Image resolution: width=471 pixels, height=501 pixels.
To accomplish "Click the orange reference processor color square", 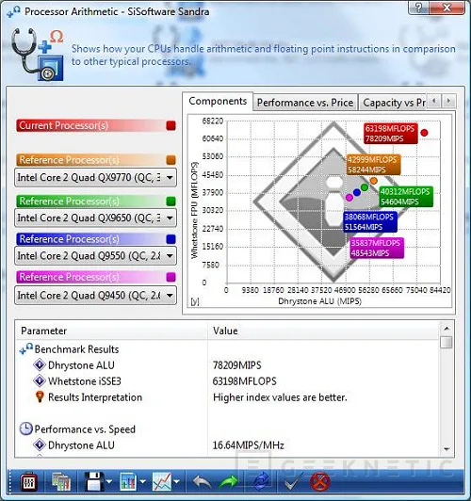I will pos(171,160).
